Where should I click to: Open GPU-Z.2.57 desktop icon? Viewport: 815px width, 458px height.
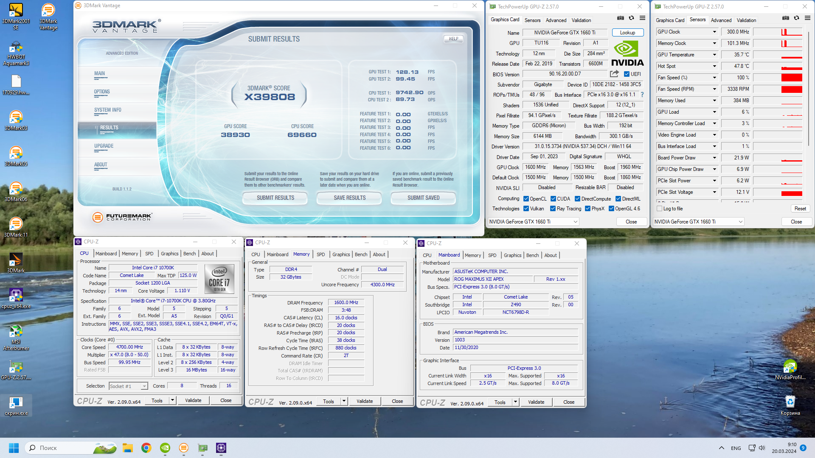point(16,370)
